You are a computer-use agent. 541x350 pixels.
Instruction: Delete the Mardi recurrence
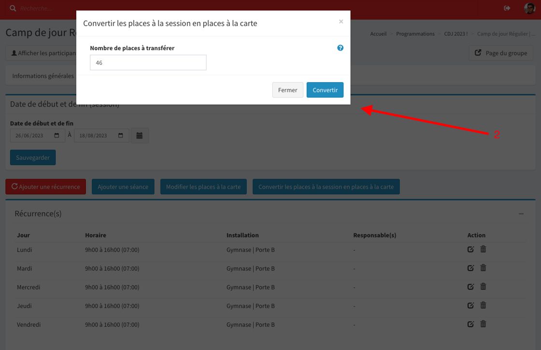pos(483,268)
